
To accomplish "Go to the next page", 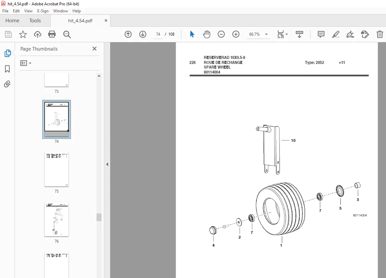I will 143,34.
